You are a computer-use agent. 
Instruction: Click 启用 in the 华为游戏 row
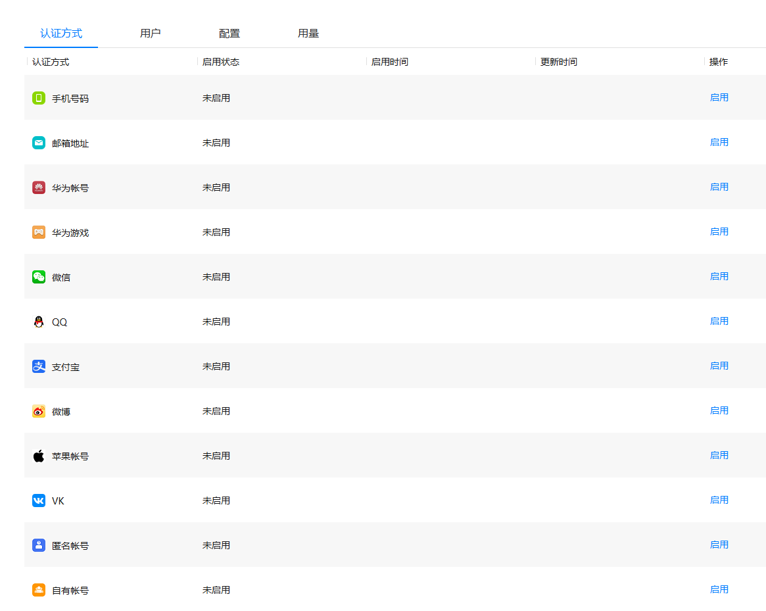[719, 232]
